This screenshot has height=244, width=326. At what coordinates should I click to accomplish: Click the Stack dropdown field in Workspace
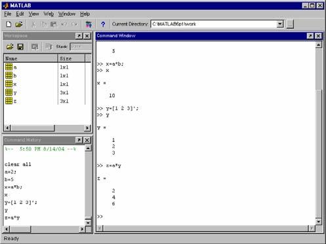point(81,46)
